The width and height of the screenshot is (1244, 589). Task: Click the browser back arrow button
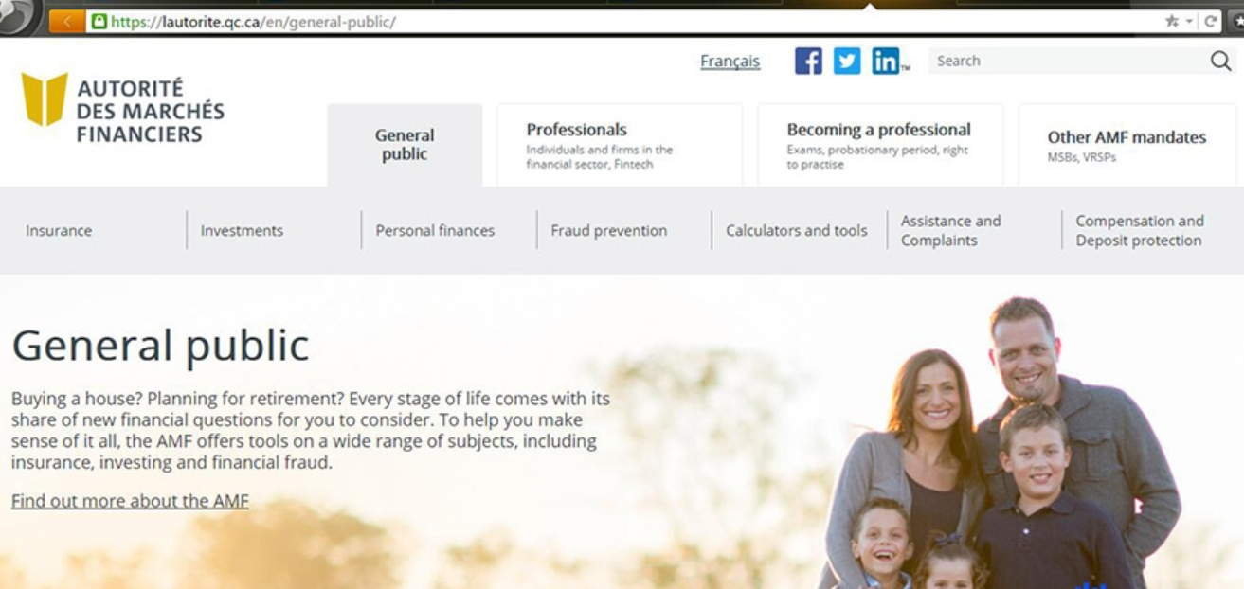(66, 21)
